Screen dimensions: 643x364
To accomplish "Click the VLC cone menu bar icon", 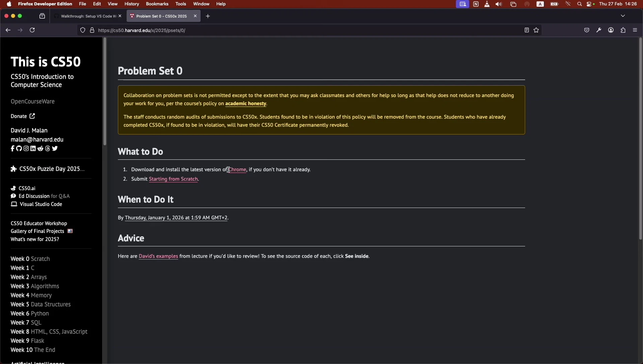I will click(487, 4).
